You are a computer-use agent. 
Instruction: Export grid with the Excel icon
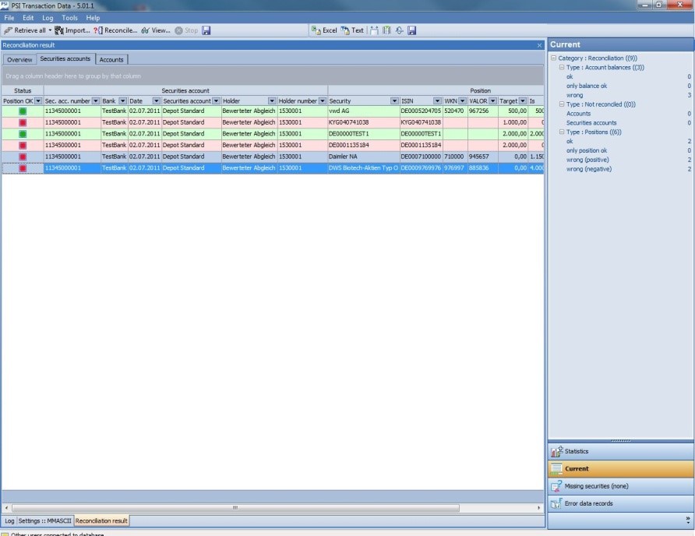coord(316,30)
